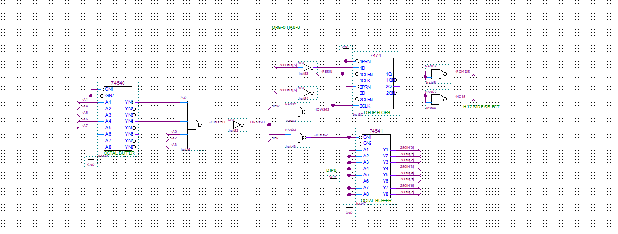The height and width of the screenshot is (234, 618).
Task: Click NOT gate inst54 on Z80OUT[6]
Action: [x=307, y=93]
